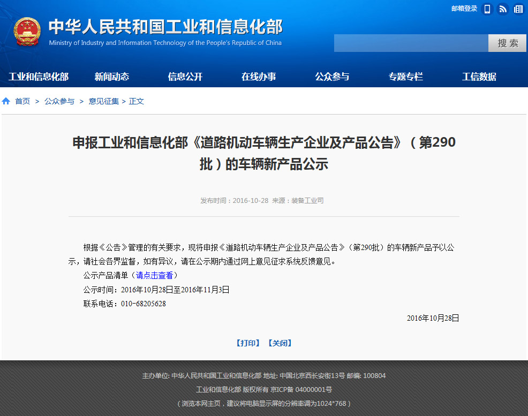Click the 搜索 search button
This screenshot has width=528, height=416.
click(507, 43)
